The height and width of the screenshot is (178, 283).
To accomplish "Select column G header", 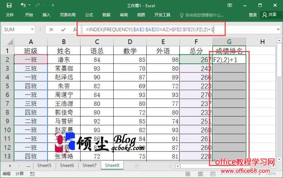I will (x=229, y=42).
